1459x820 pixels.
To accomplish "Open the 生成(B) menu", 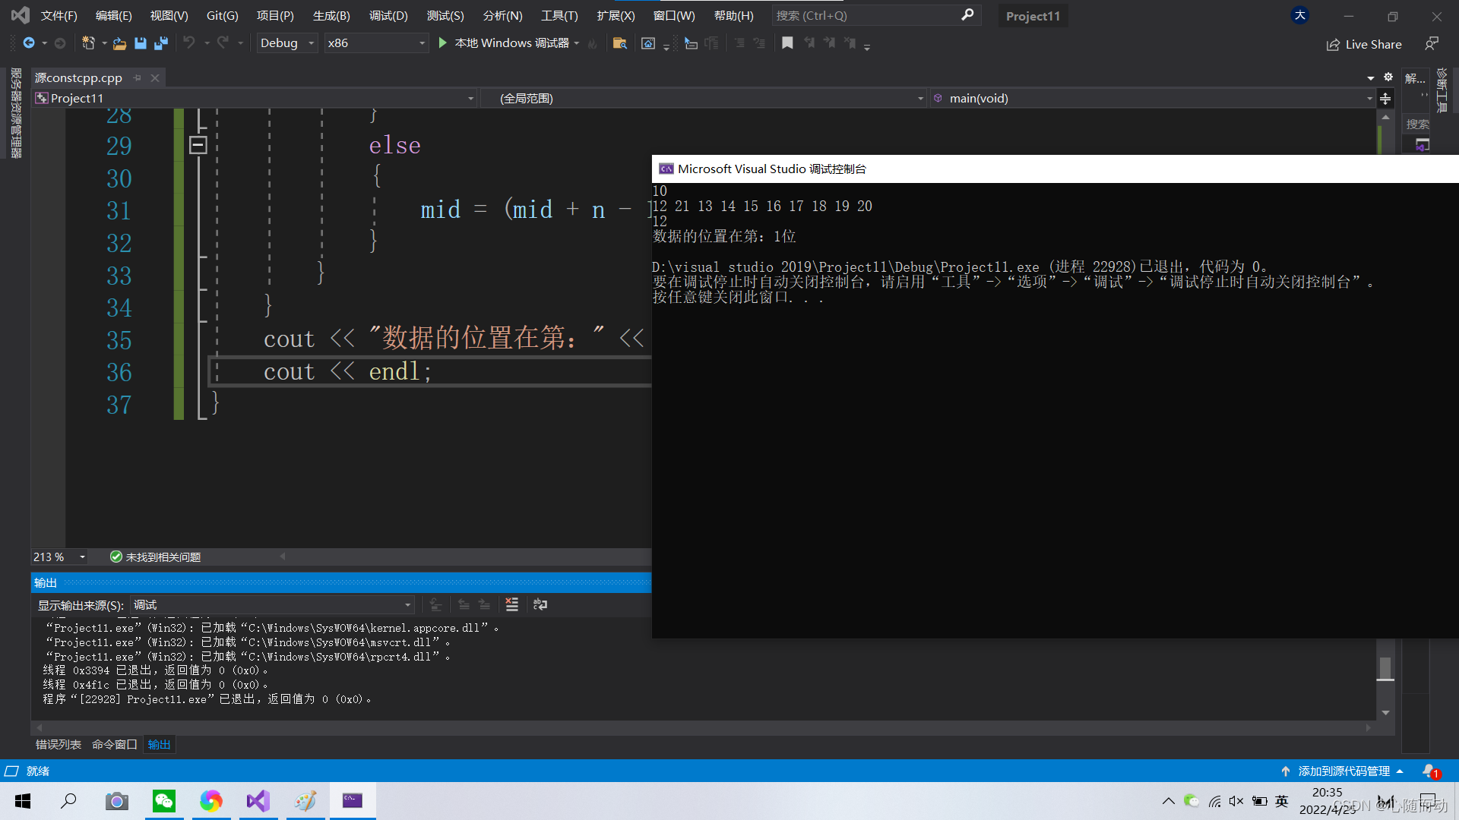I will (331, 15).
